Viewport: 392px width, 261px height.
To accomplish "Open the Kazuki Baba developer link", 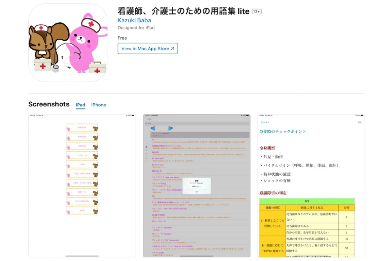I will point(134,20).
